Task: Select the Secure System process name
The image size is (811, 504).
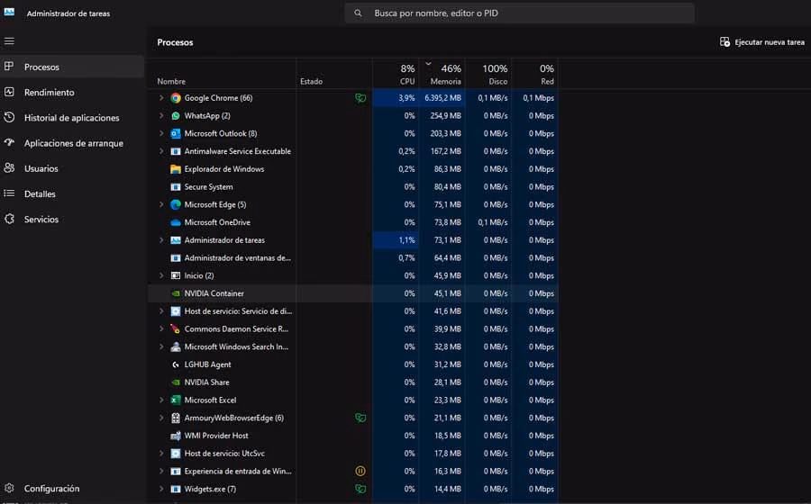Action: point(208,187)
